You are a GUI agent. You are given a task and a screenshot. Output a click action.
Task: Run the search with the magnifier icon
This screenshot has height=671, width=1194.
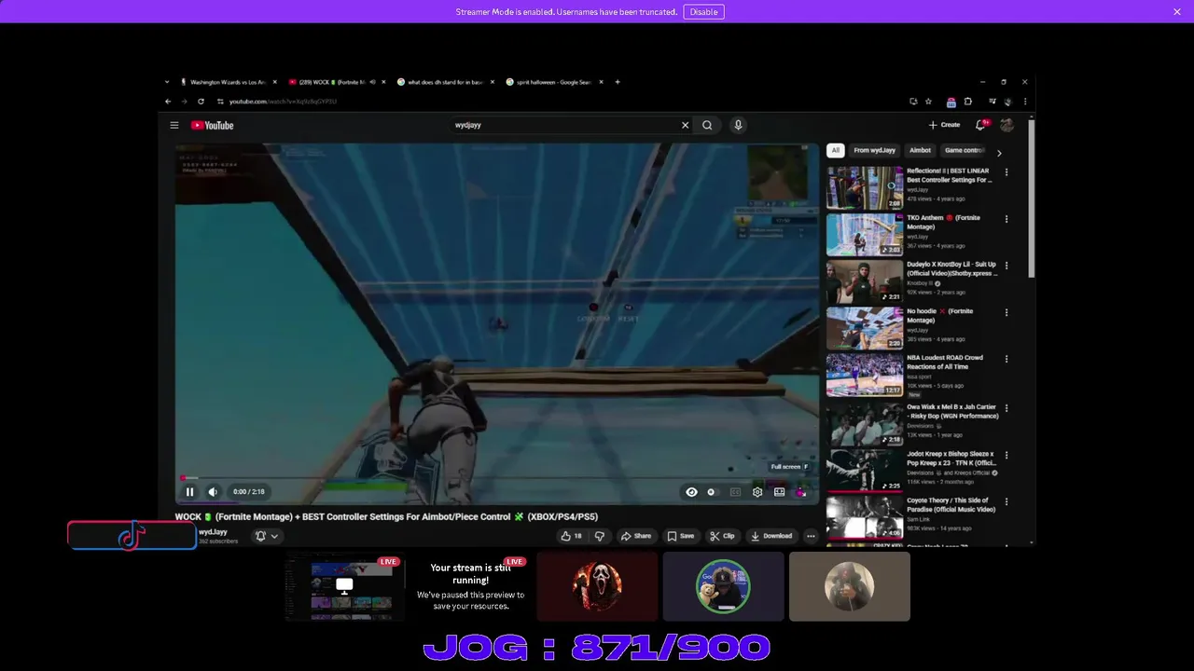707,125
